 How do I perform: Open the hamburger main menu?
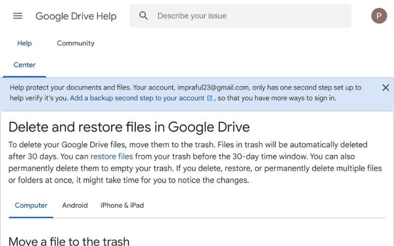coord(18,16)
